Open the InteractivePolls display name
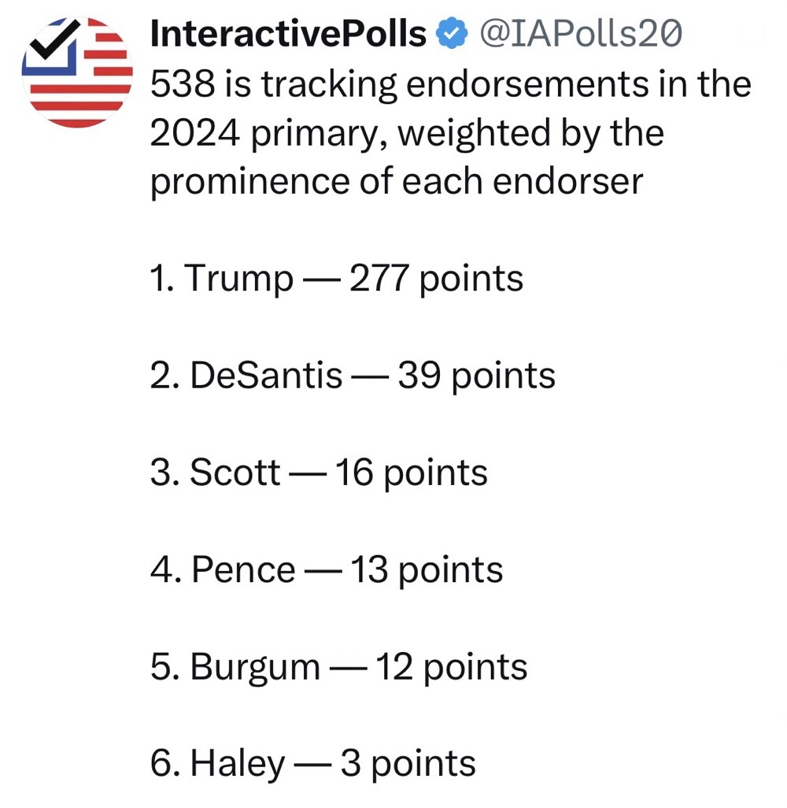The height and width of the screenshot is (808, 787). point(288,34)
